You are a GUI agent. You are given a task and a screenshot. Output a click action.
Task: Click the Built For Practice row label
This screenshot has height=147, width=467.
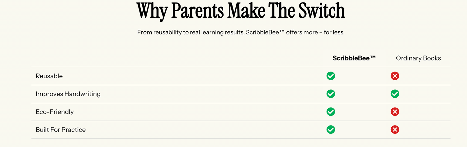61,130
